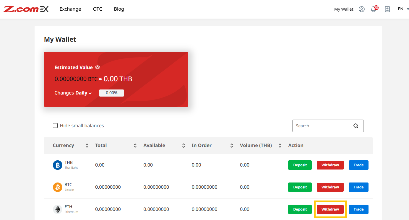
Task: Click the Z.com EX logo
Action: [26, 9]
